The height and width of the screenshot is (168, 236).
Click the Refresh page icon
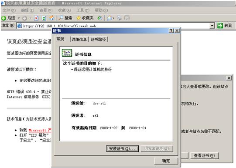point(44,18)
